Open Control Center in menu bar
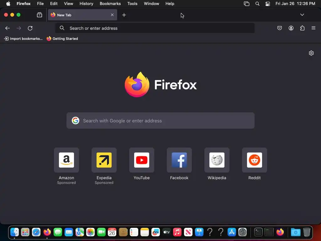The height and width of the screenshot is (241, 321). click(268, 4)
